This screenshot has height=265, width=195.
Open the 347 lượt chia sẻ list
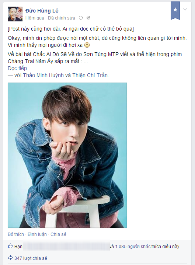tap(31, 258)
